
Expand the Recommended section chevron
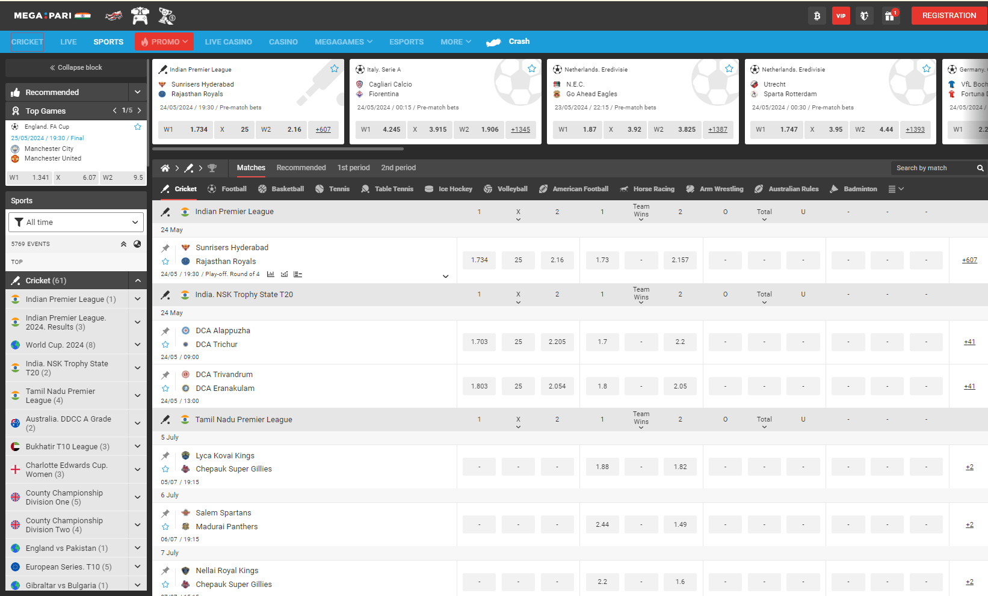[138, 92]
